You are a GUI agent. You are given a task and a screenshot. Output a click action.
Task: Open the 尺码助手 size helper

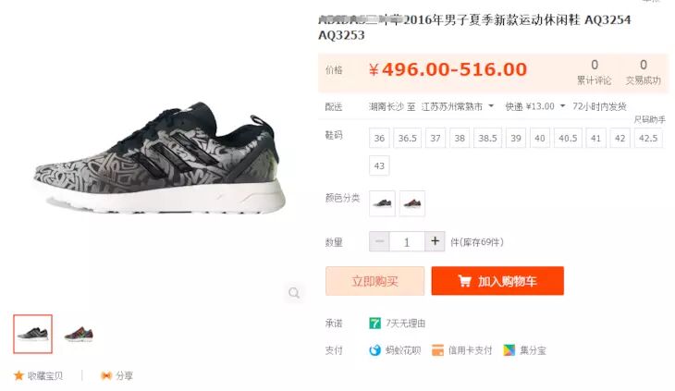coord(649,119)
